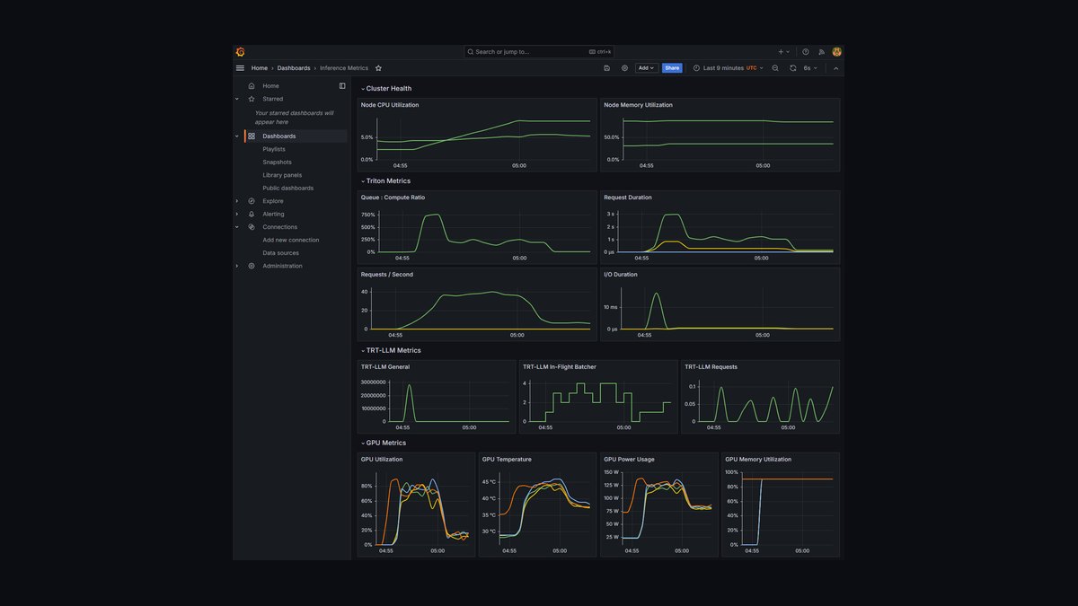This screenshot has width=1078, height=606.
Task: Click the blue Share button
Action: [672, 68]
